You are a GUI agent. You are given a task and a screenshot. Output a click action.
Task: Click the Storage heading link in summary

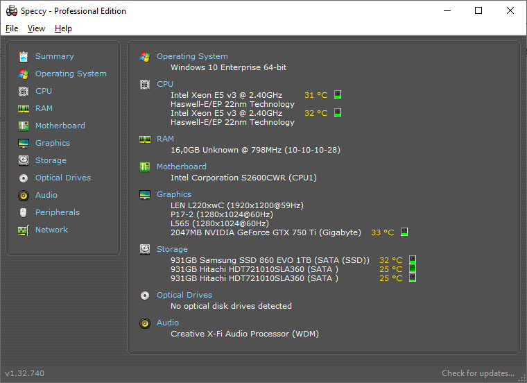click(x=172, y=249)
